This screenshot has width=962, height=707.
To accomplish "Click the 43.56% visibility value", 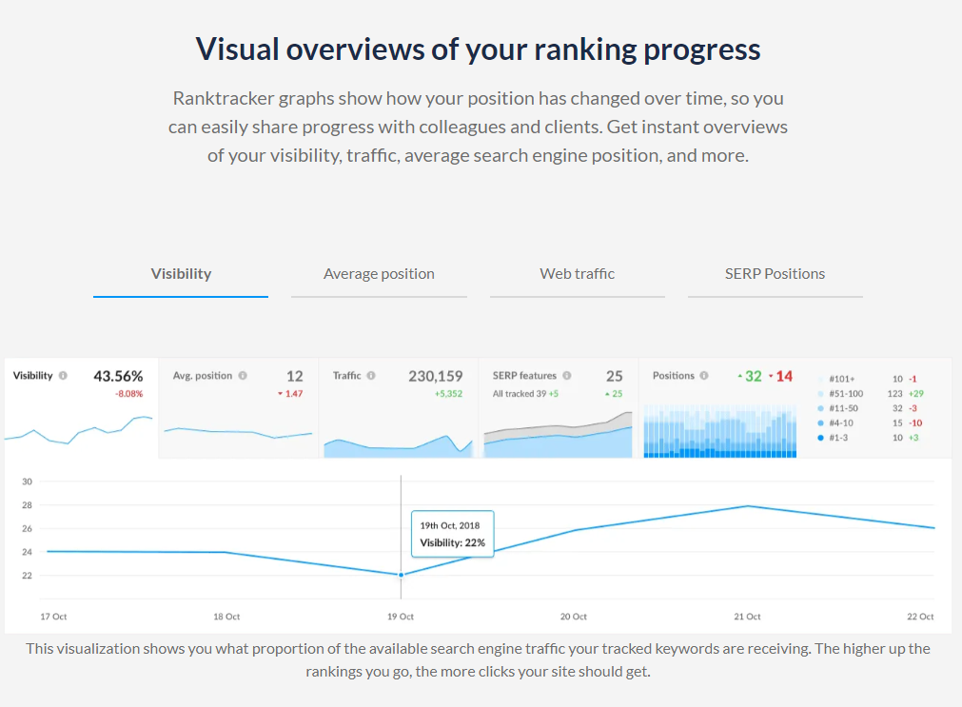I will pyautogui.click(x=118, y=376).
